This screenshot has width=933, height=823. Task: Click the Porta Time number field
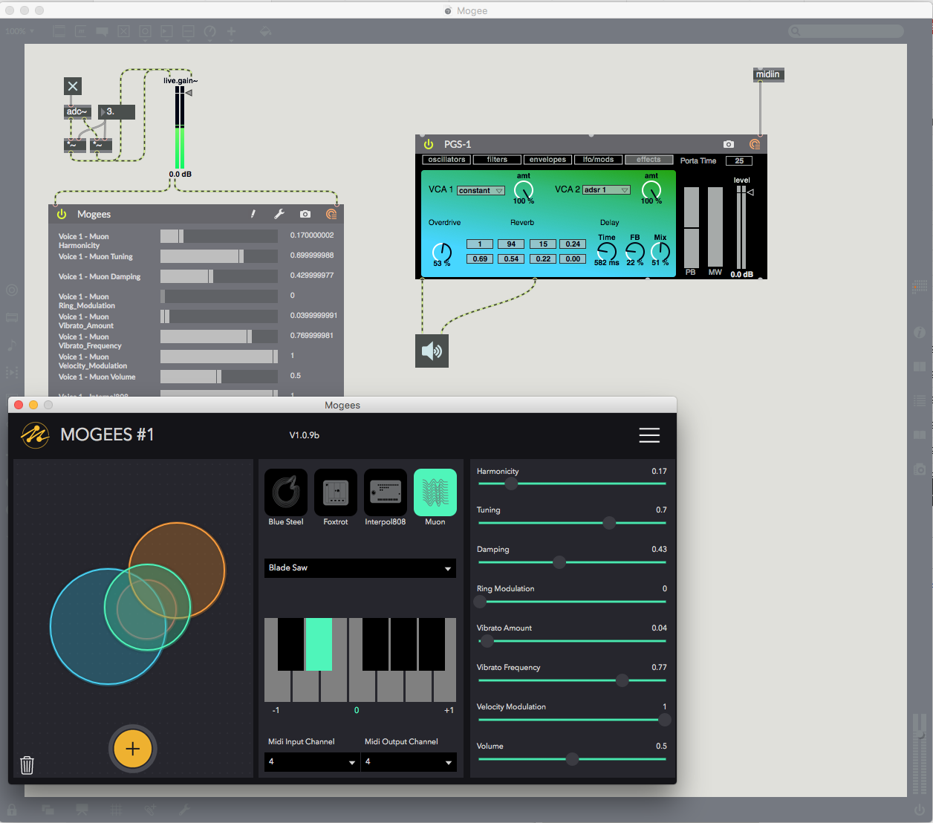(x=738, y=160)
